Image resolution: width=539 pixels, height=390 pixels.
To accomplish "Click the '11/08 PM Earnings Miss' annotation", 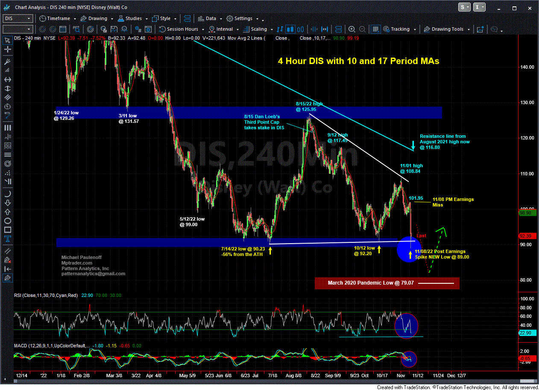I will pyautogui.click(x=453, y=202).
